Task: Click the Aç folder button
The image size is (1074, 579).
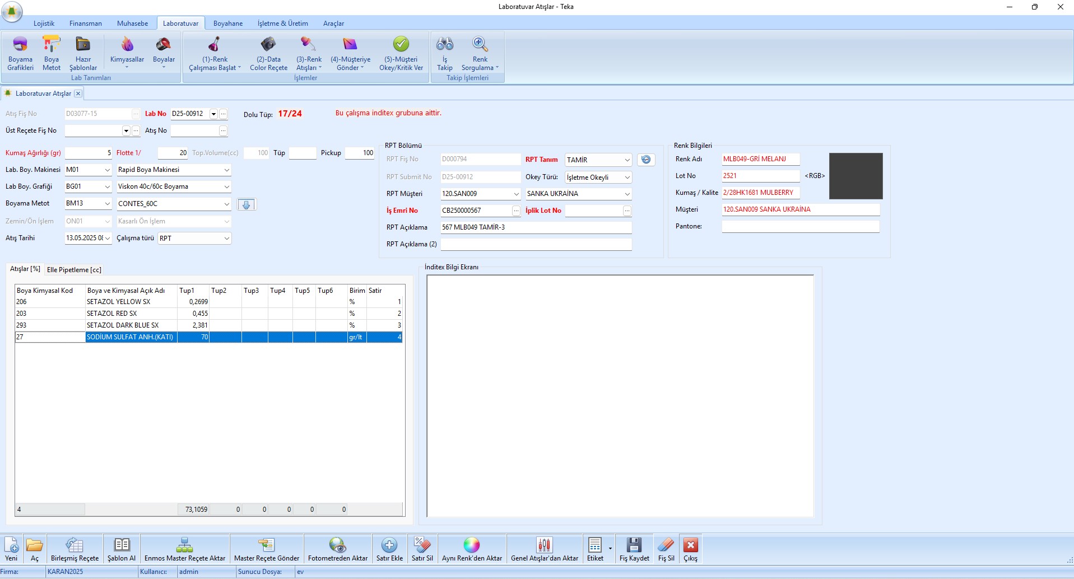Action: tap(35, 549)
